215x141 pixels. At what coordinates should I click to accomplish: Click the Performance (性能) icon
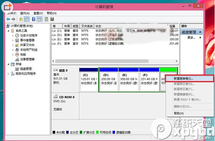tap(17, 55)
